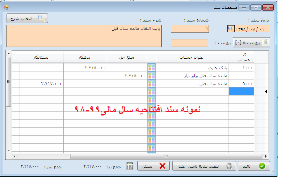Click account picker icon in بانک جاری row
The image size is (282, 180).
pyautogui.click(x=152, y=67)
